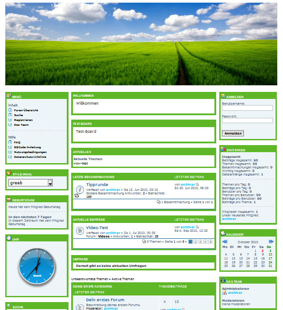Click the analog clock widget
The width and height of the screenshot is (283, 310).
(37, 266)
